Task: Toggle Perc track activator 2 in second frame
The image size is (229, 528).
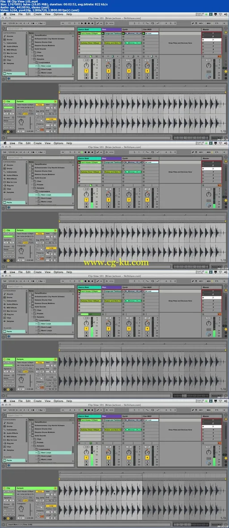Action: 108,200
